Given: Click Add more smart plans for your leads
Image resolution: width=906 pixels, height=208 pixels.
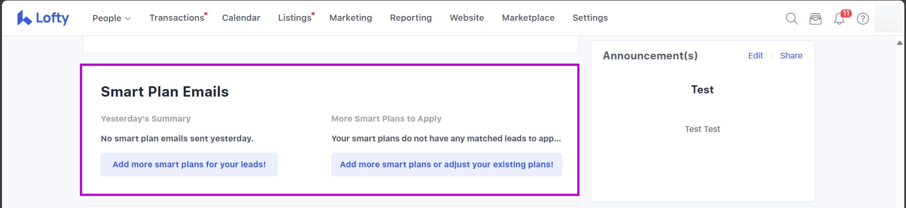Looking at the screenshot, I should coord(189,165).
